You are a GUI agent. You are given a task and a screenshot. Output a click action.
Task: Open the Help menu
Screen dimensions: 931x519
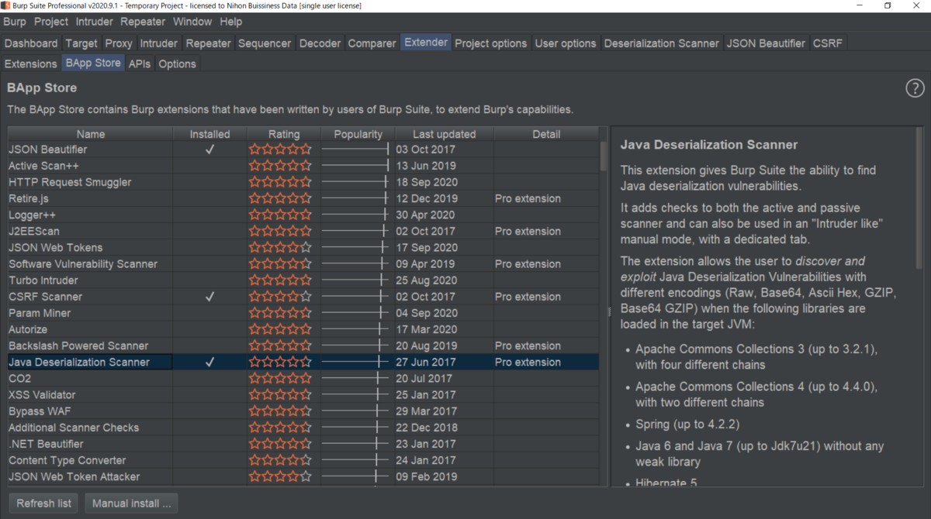231,22
